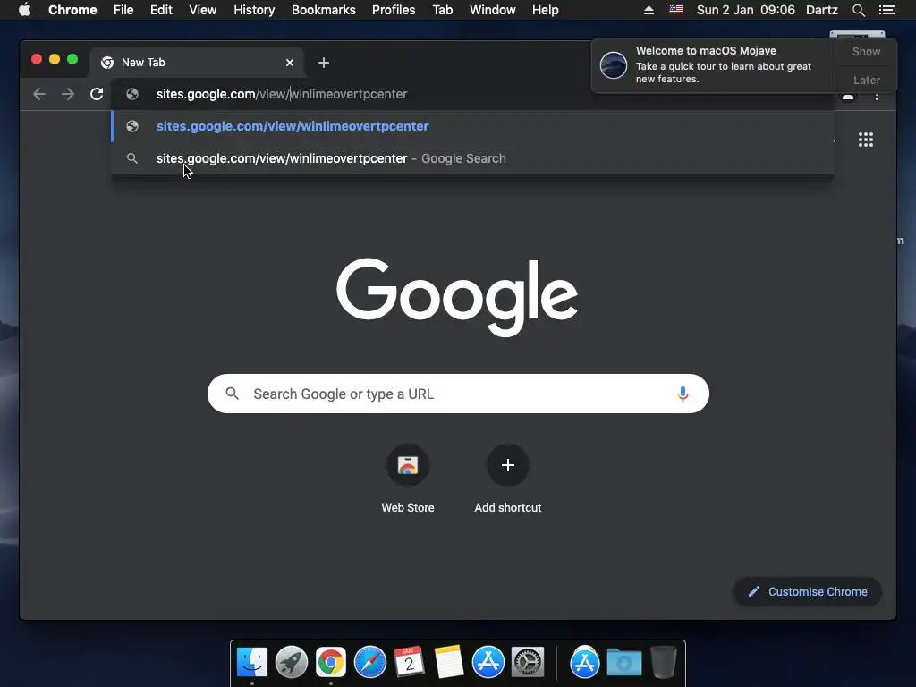
Task: Open the Google apps grid
Action: (x=866, y=140)
